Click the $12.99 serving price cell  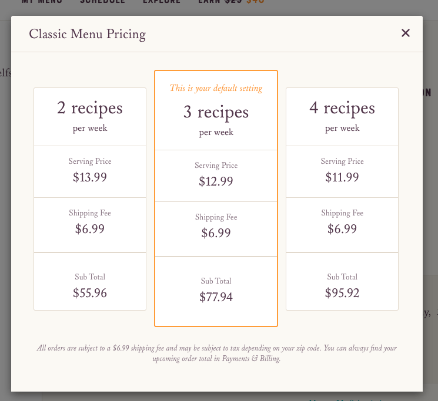click(x=216, y=176)
